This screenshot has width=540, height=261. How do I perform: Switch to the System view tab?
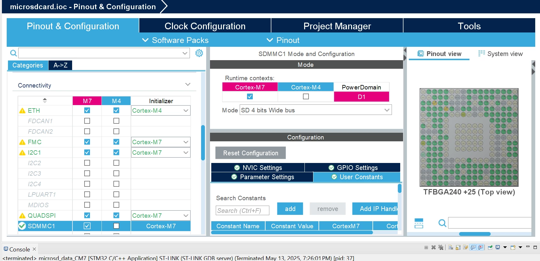(x=500, y=54)
